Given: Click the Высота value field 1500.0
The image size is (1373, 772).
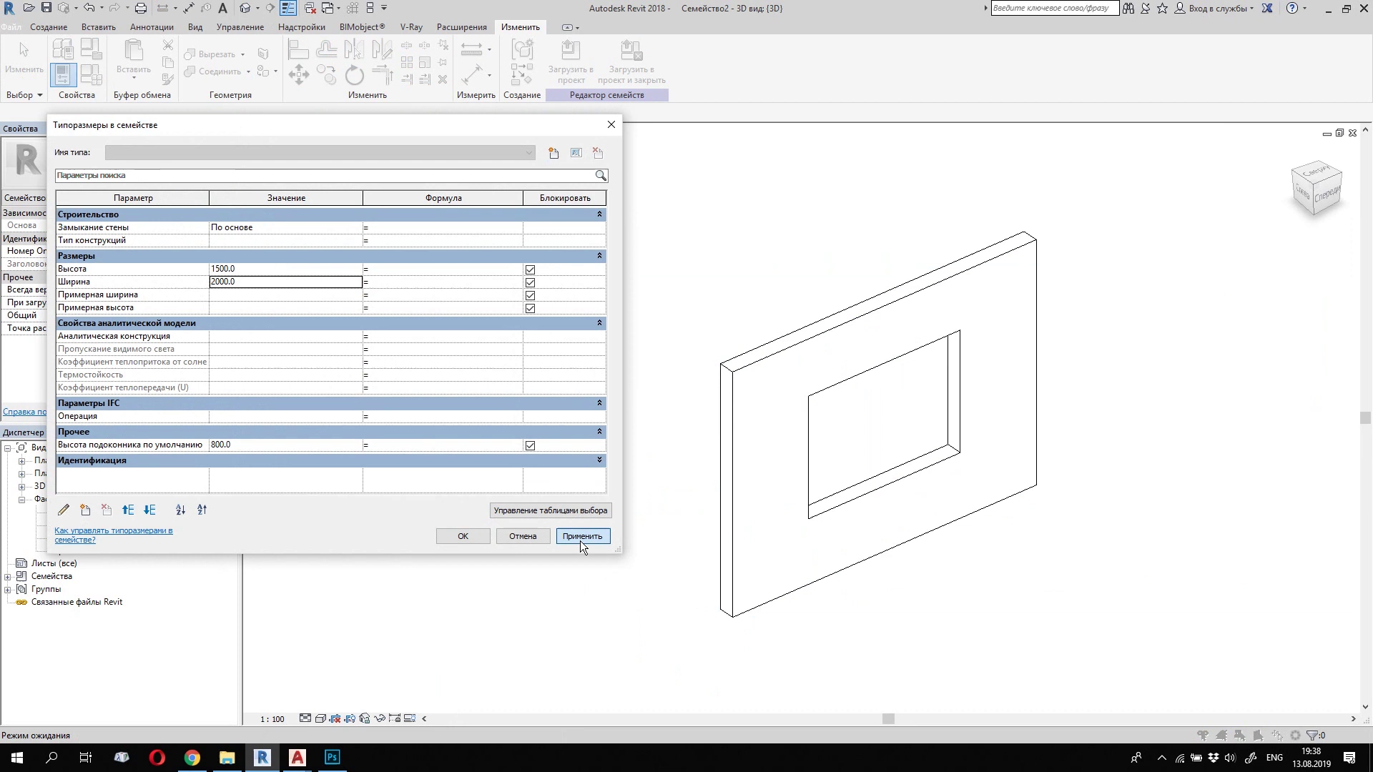Looking at the screenshot, I should pos(285,269).
